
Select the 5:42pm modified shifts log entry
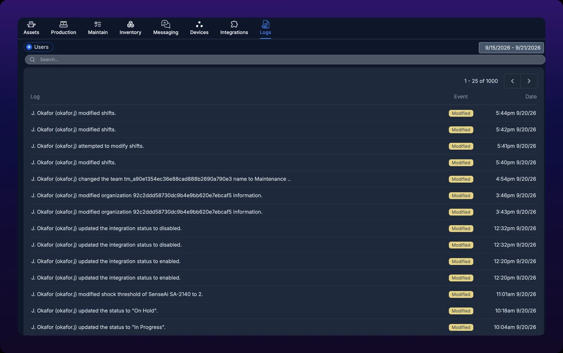[283, 129]
